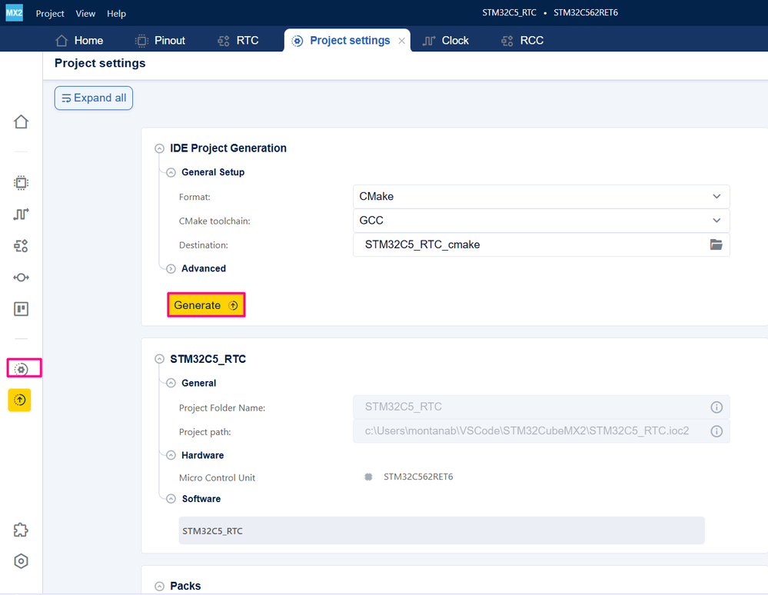Viewport: 768px width, 595px height.
Task: Open the Format CMake dropdown
Action: [541, 196]
